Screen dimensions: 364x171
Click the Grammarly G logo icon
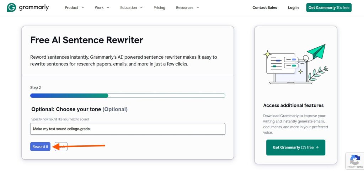[12, 7]
